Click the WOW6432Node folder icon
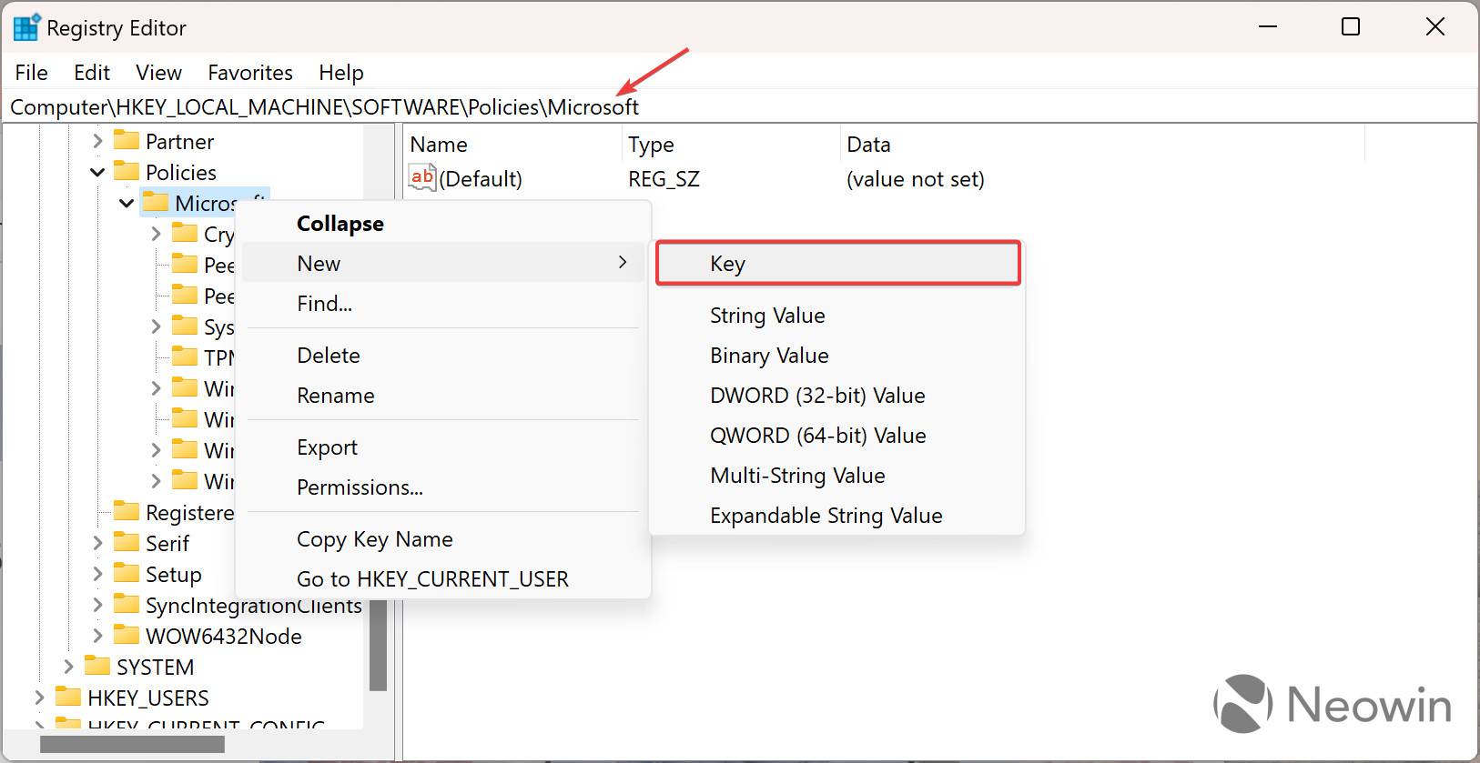The width and height of the screenshot is (1480, 763). click(x=127, y=636)
